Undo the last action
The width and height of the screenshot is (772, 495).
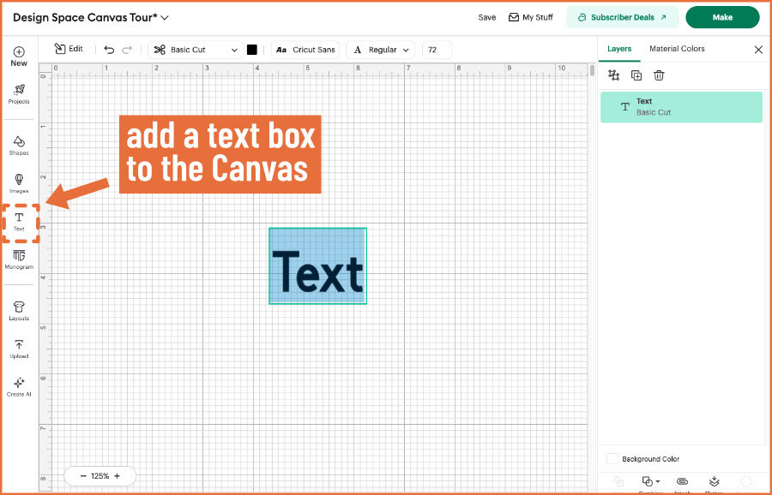(109, 50)
